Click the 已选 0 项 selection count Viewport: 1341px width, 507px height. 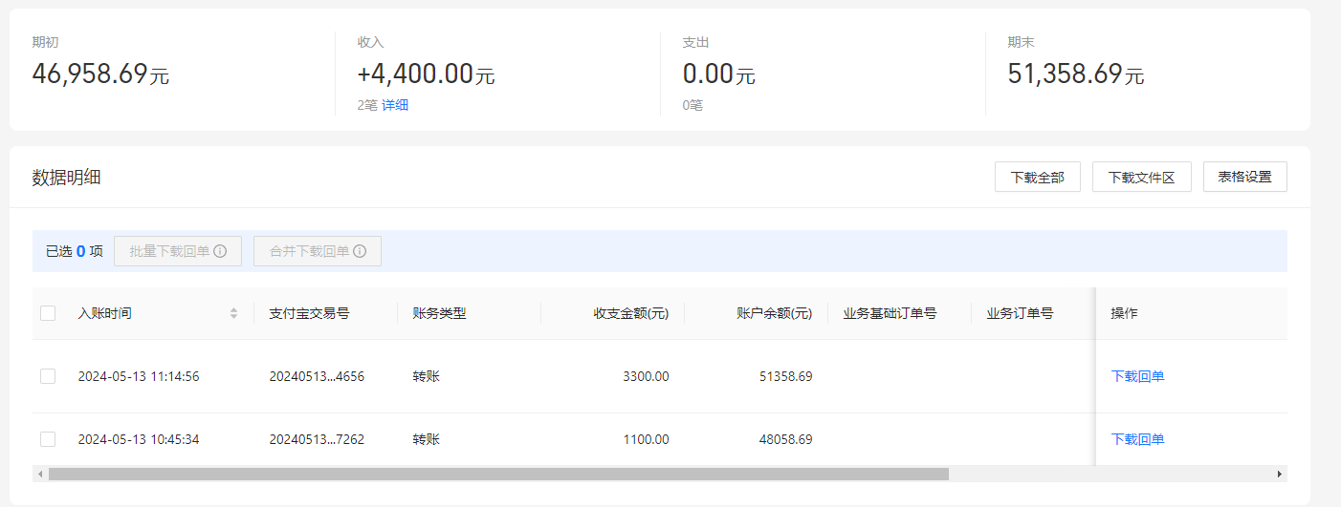coord(75,251)
